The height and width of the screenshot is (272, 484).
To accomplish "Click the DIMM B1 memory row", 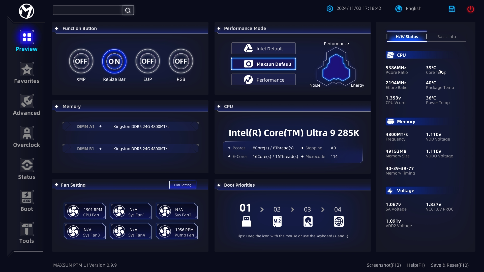I will [x=131, y=149].
